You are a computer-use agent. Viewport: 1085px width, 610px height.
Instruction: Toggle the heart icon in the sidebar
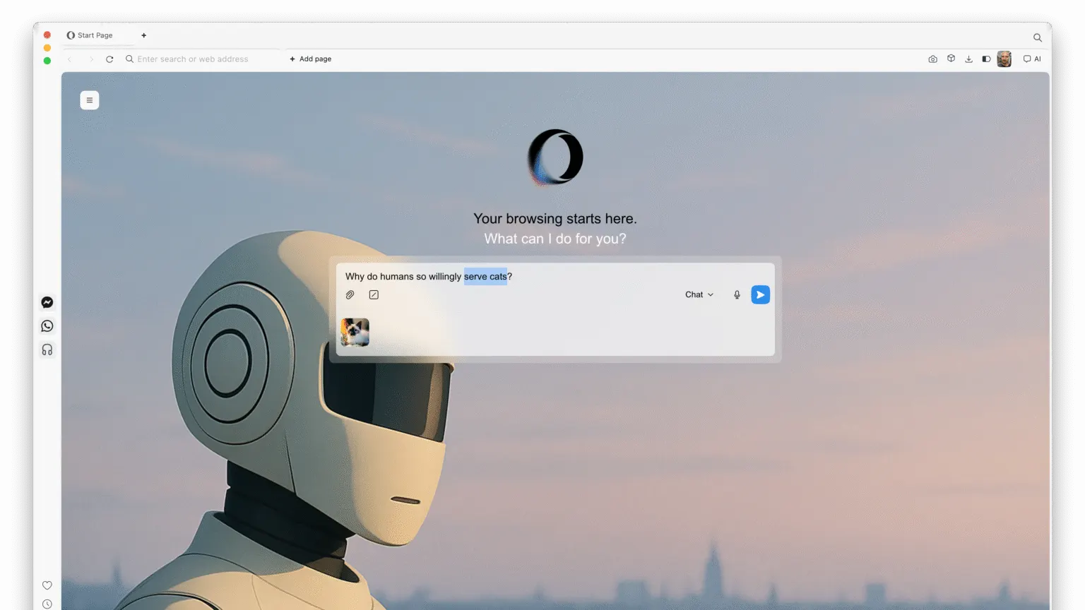click(x=47, y=585)
